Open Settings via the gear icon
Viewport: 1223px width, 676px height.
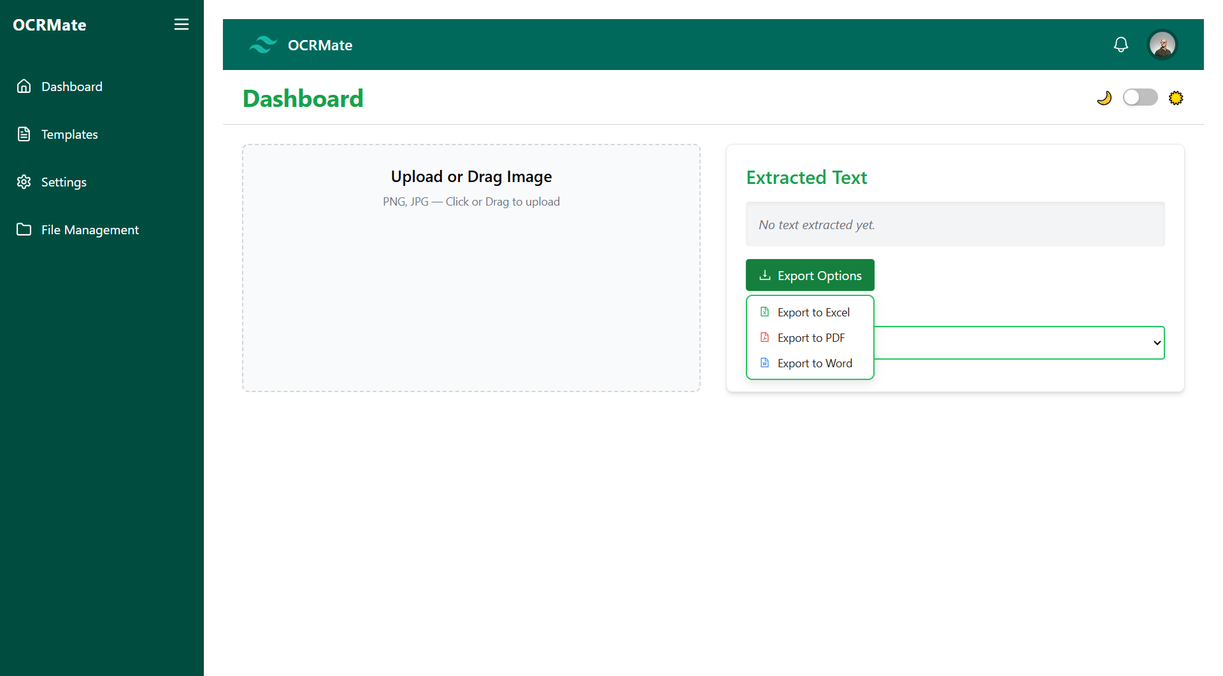click(x=24, y=182)
